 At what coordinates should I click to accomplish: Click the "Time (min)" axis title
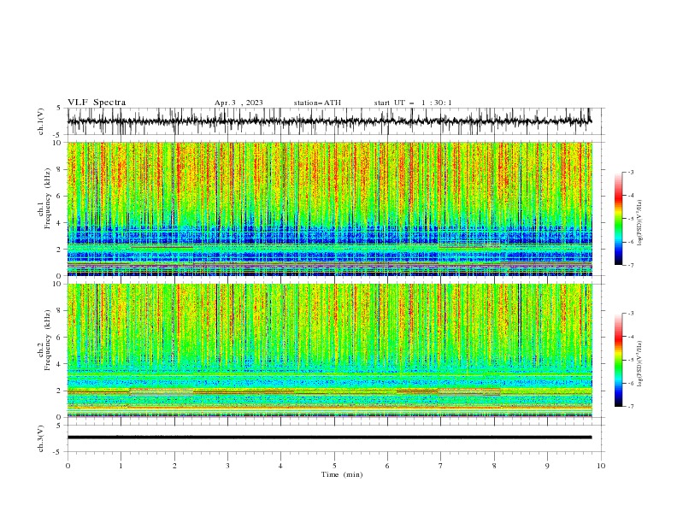pyautogui.click(x=342, y=474)
